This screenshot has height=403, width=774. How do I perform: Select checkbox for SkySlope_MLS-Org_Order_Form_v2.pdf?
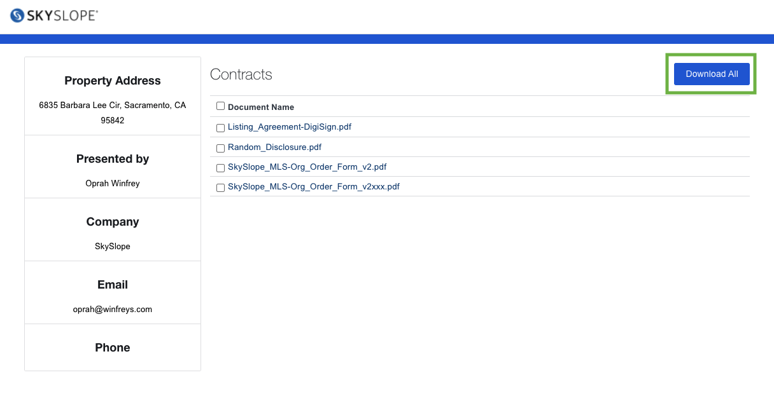pos(220,168)
